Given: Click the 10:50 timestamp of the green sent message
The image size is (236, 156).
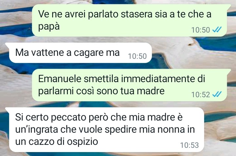Looking at the screenshot, I should click(201, 30).
